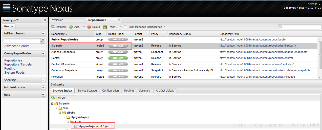Collapse the Artifact Search panel
Viewport: 322px width, 130px height.
coord(43,33)
